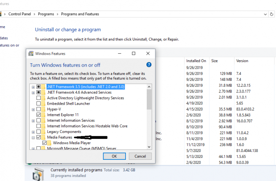Uncheck the Windows Media Player checkbox
Viewport: 276px width, 181px height.
[x=45, y=143]
